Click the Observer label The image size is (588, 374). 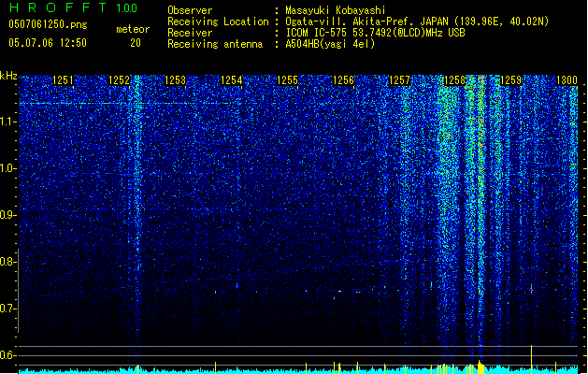point(190,10)
